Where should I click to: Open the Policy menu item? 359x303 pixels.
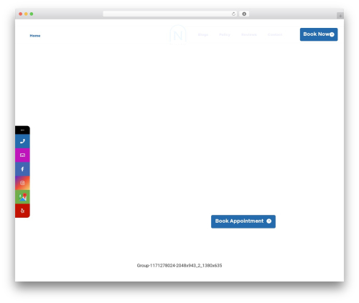(225, 34)
